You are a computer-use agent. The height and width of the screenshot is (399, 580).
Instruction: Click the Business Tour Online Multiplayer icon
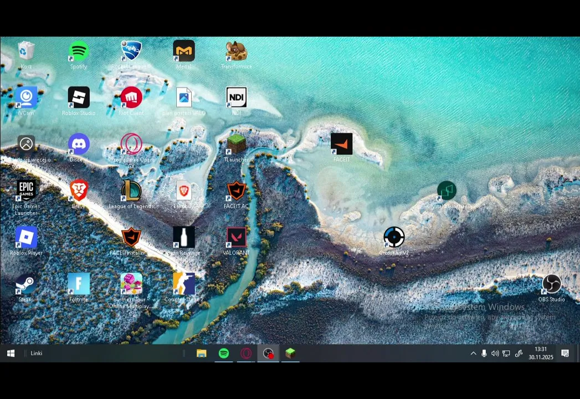131,284
